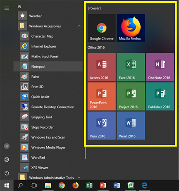Launch the Mozilla Firefox tile

(131, 28)
